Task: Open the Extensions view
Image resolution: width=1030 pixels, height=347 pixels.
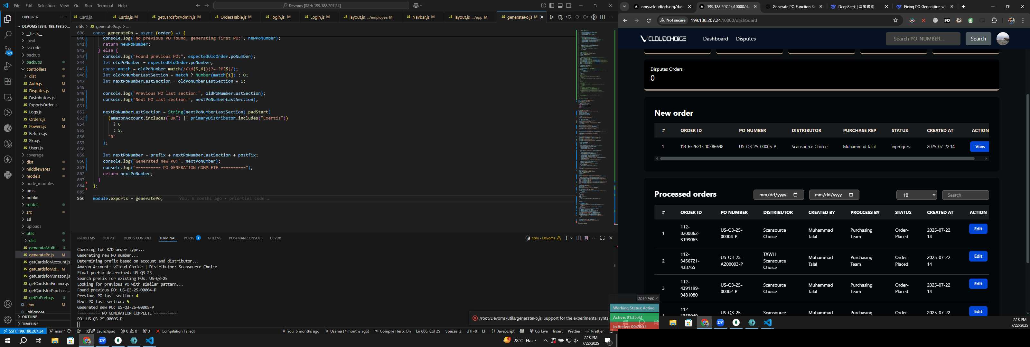Action: click(8, 82)
